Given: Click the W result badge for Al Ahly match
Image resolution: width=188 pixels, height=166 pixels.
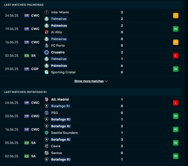Looking at the screenshot, I should [x=176, y=29].
